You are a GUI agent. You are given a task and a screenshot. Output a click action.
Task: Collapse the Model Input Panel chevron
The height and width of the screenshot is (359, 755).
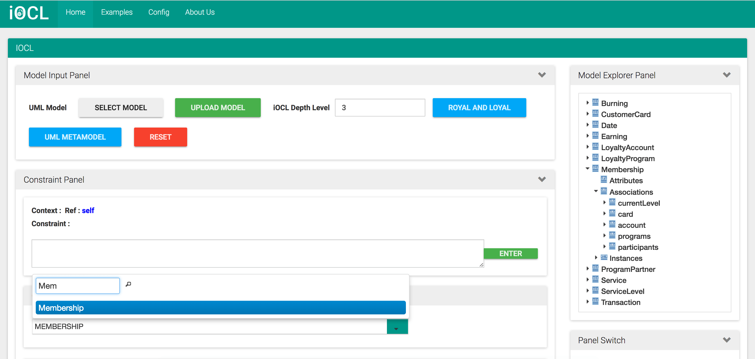pos(542,75)
